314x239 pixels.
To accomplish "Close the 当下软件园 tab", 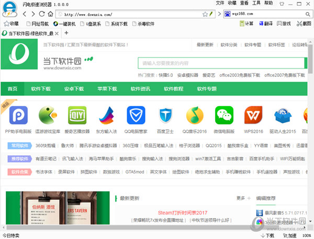I will pos(57,33).
